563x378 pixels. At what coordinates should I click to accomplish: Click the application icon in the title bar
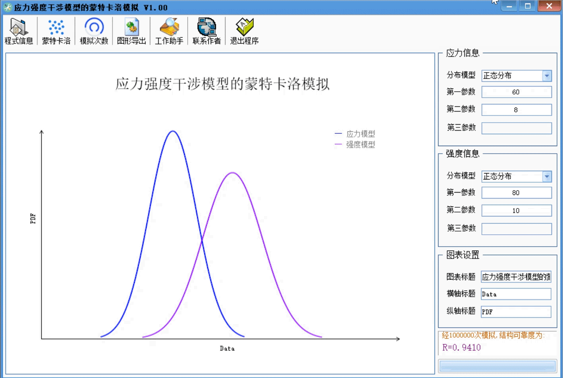pos(8,7)
